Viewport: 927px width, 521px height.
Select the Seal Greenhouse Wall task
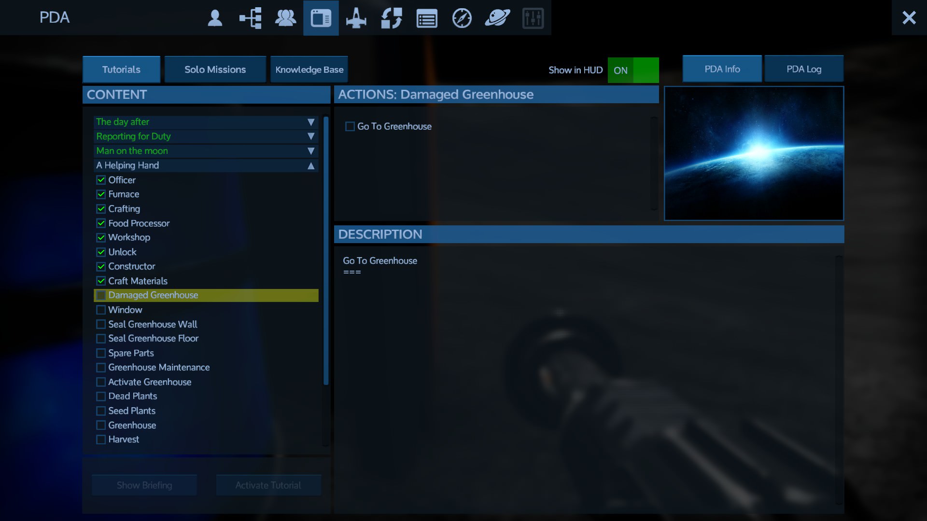pyautogui.click(x=206, y=324)
